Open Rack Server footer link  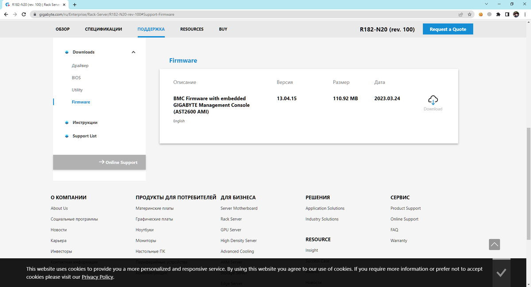231,219
